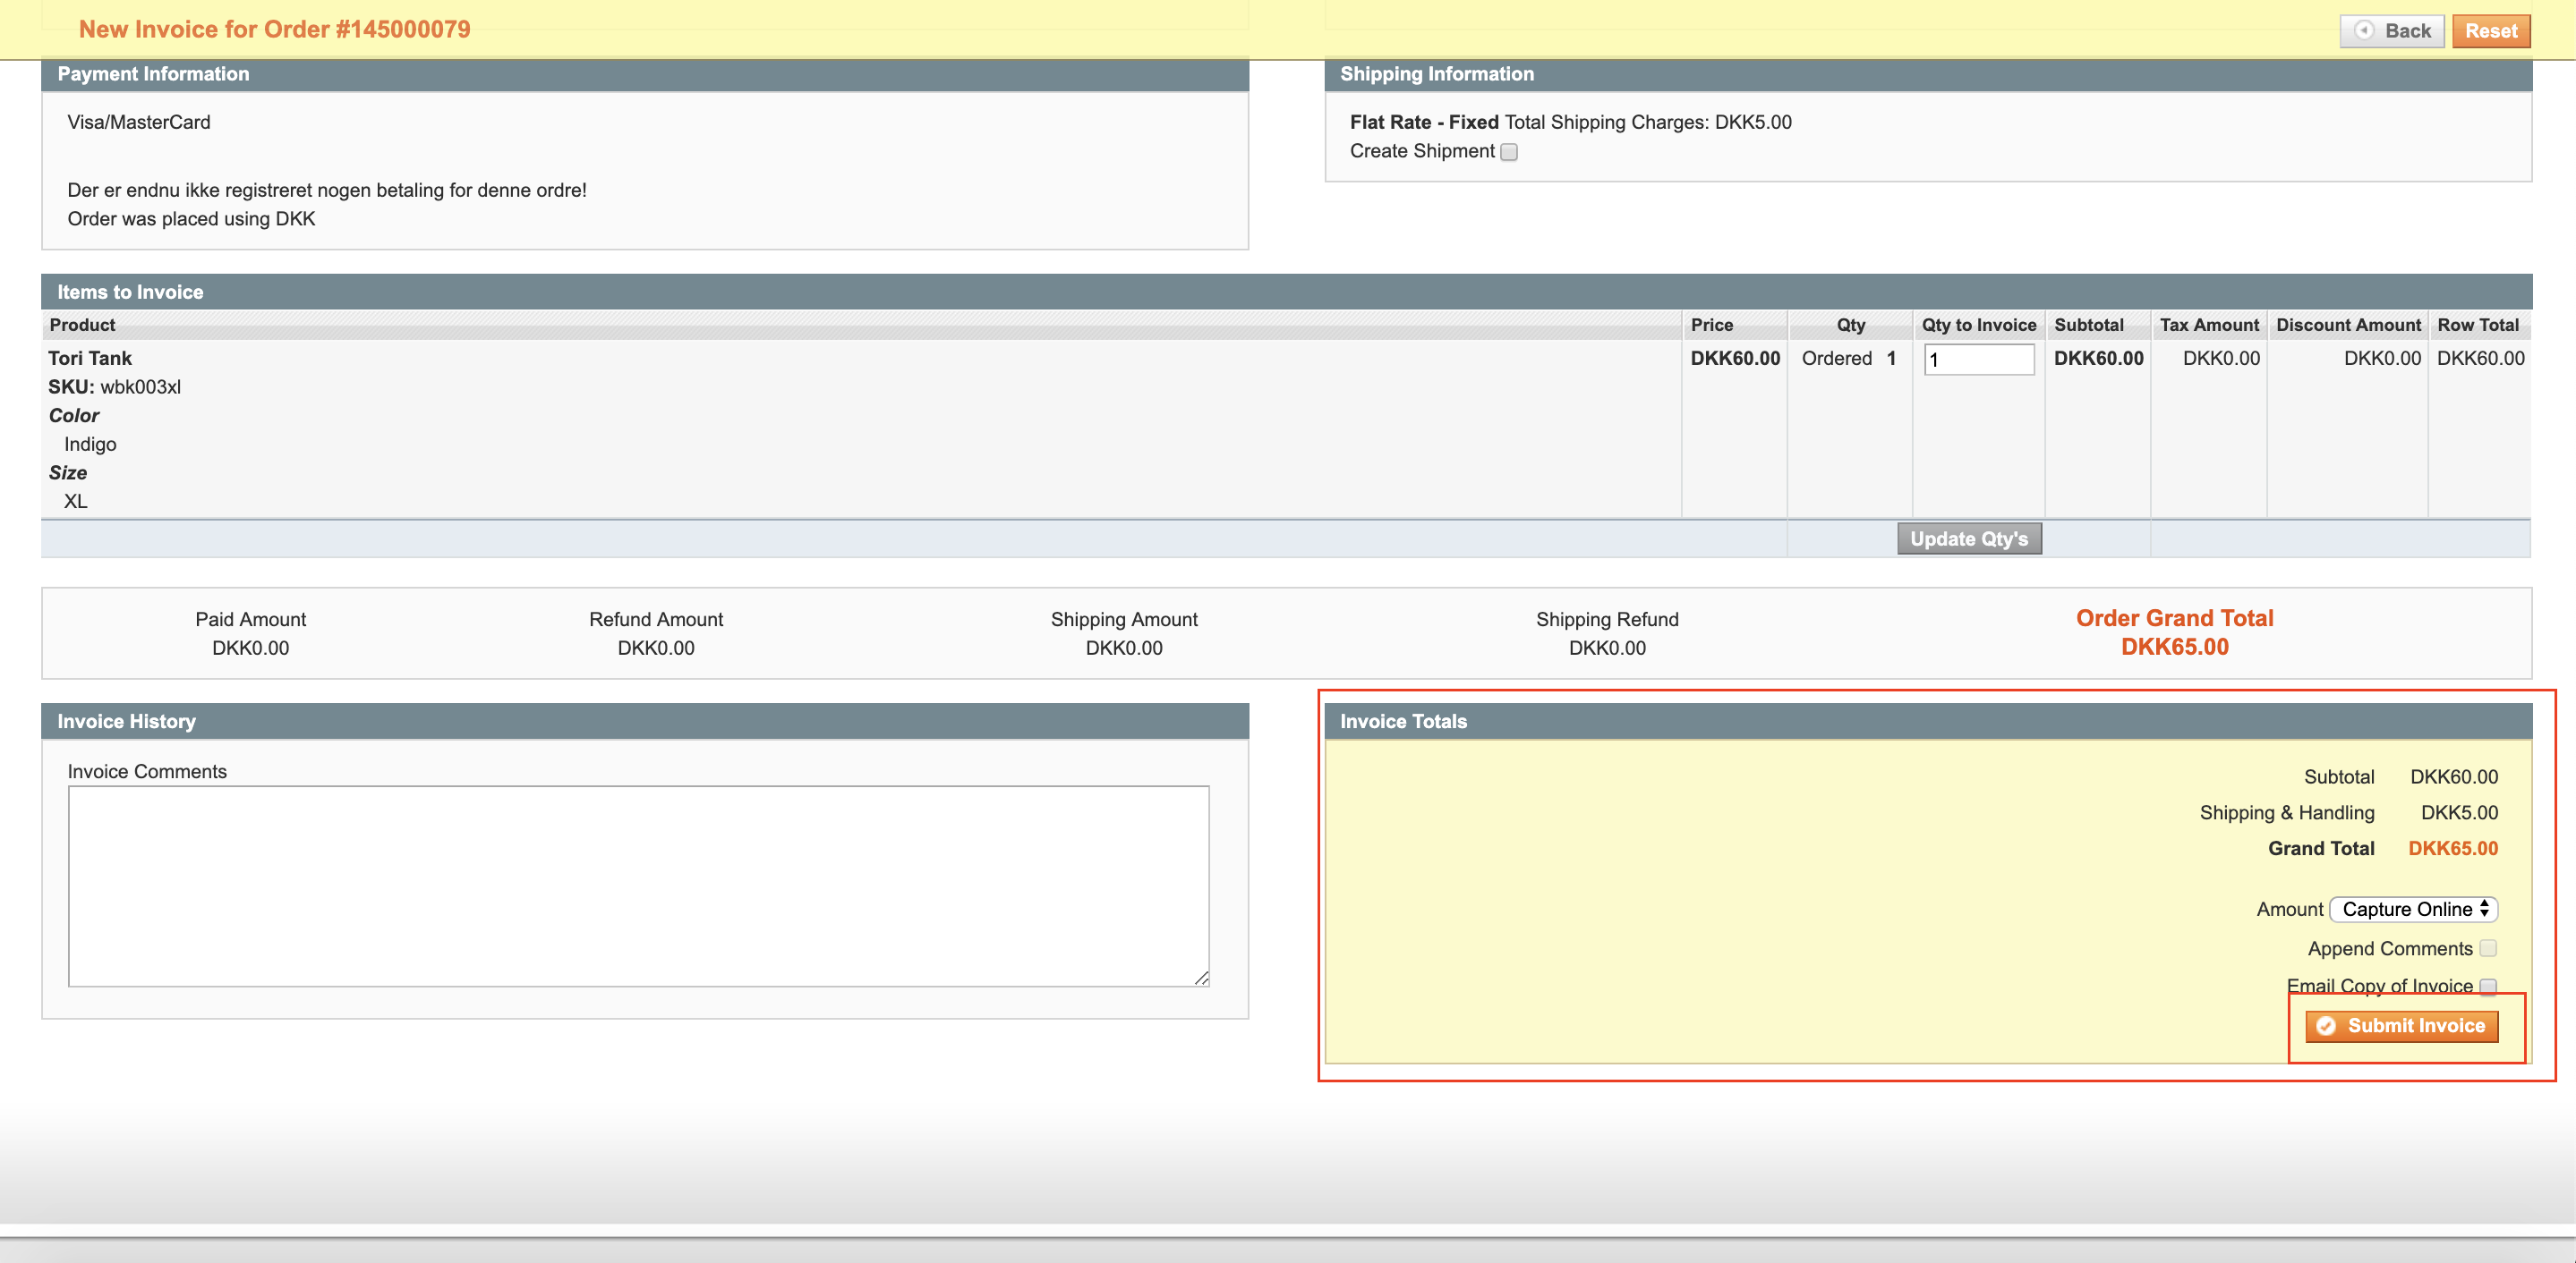The image size is (2576, 1263).
Task: Click the Order Grand Total DKK65.00 amount
Action: point(2174,647)
